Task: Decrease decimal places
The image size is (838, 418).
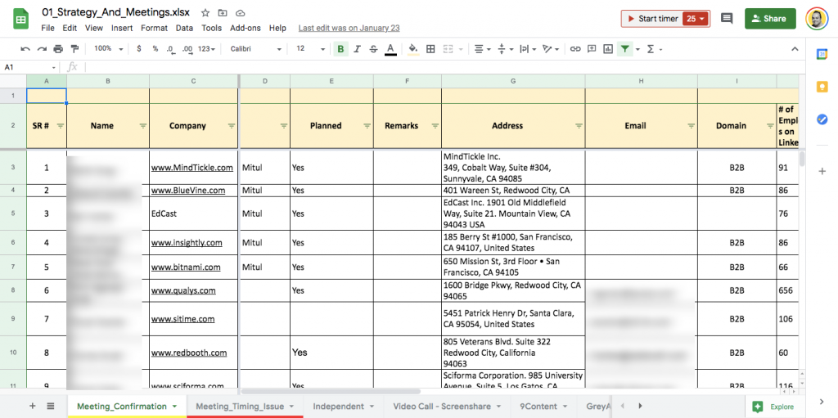Action: coord(170,48)
